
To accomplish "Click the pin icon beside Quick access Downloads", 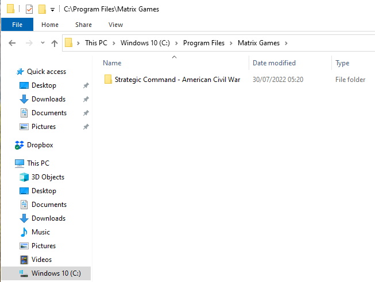I will (86, 99).
